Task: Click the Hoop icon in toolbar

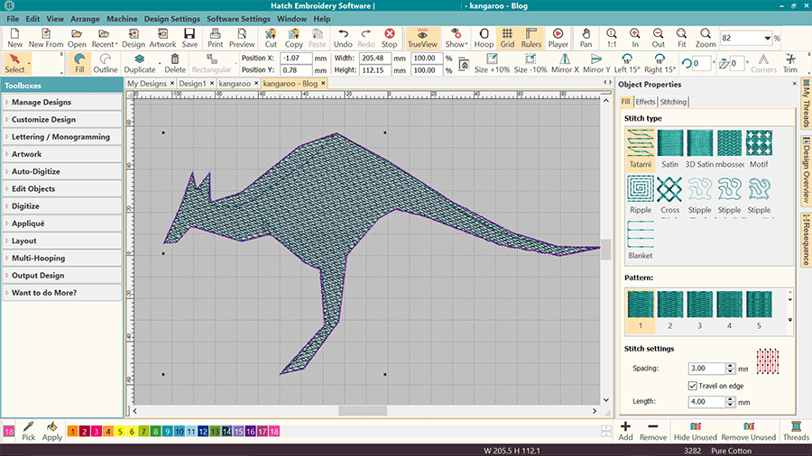Action: [484, 37]
